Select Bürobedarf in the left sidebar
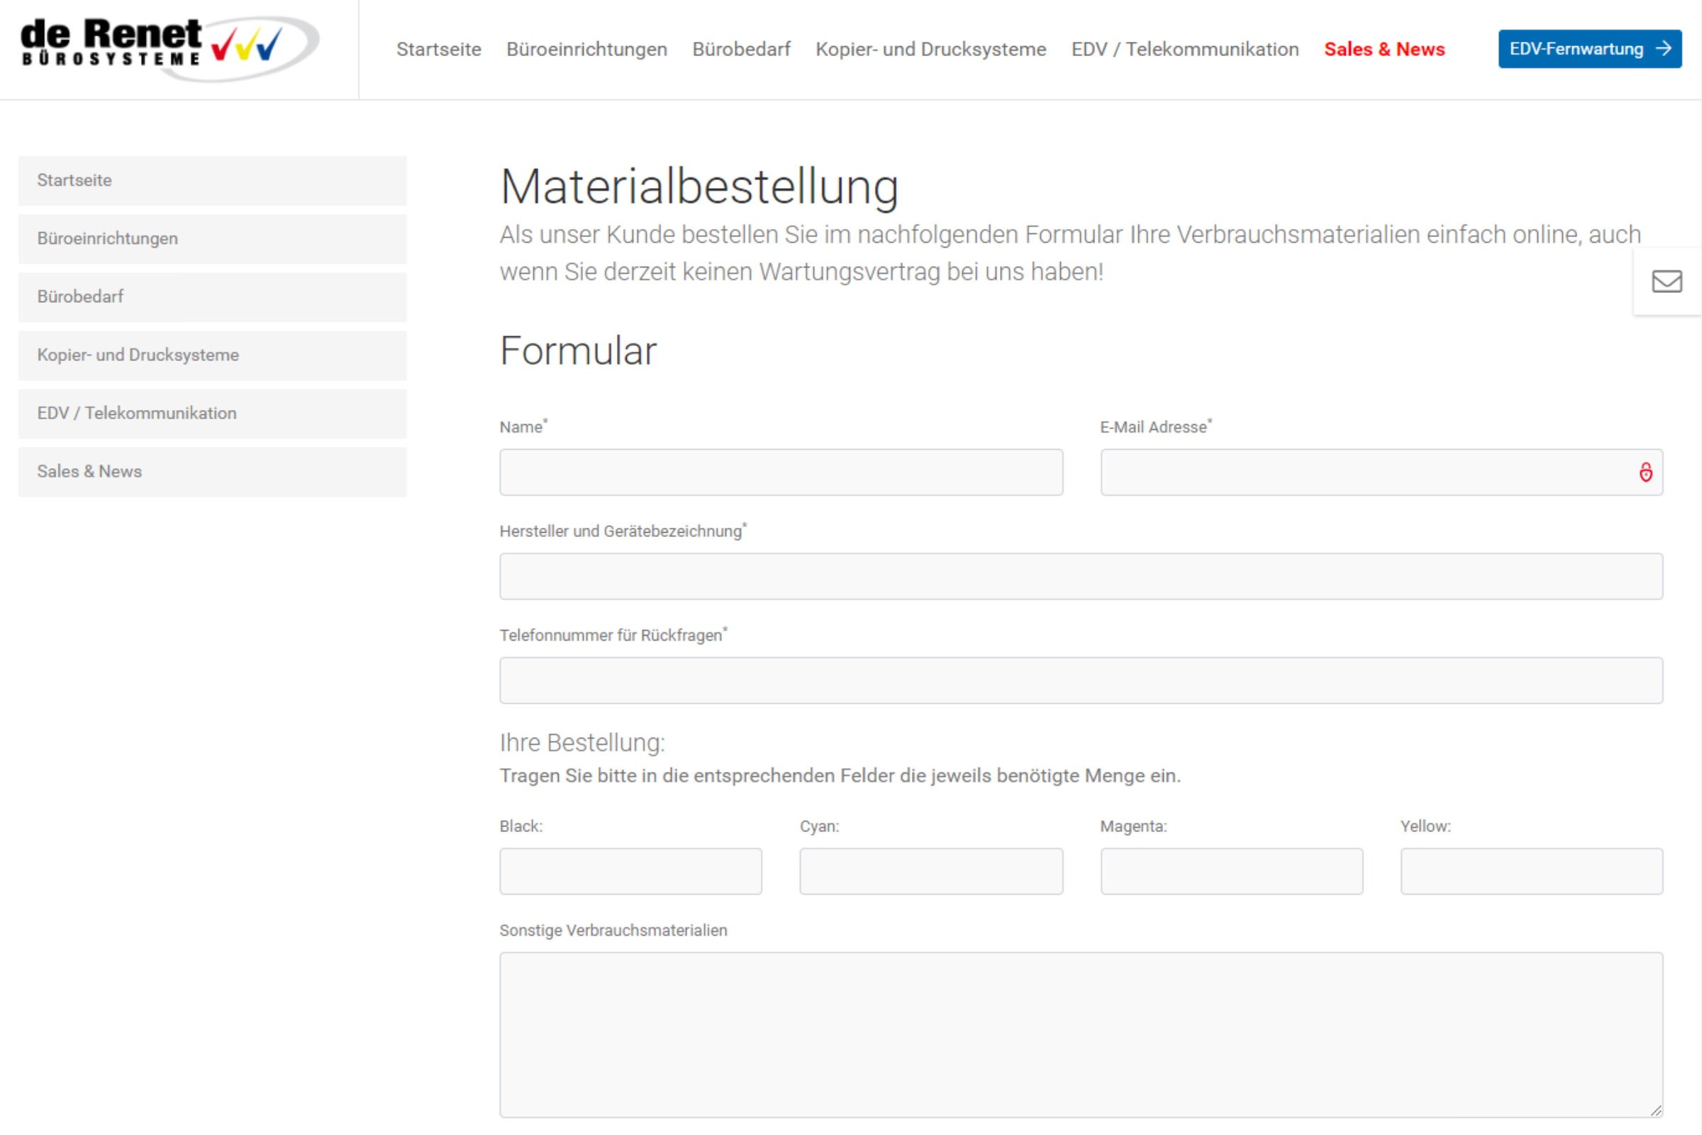The image size is (1702, 1135). point(212,297)
